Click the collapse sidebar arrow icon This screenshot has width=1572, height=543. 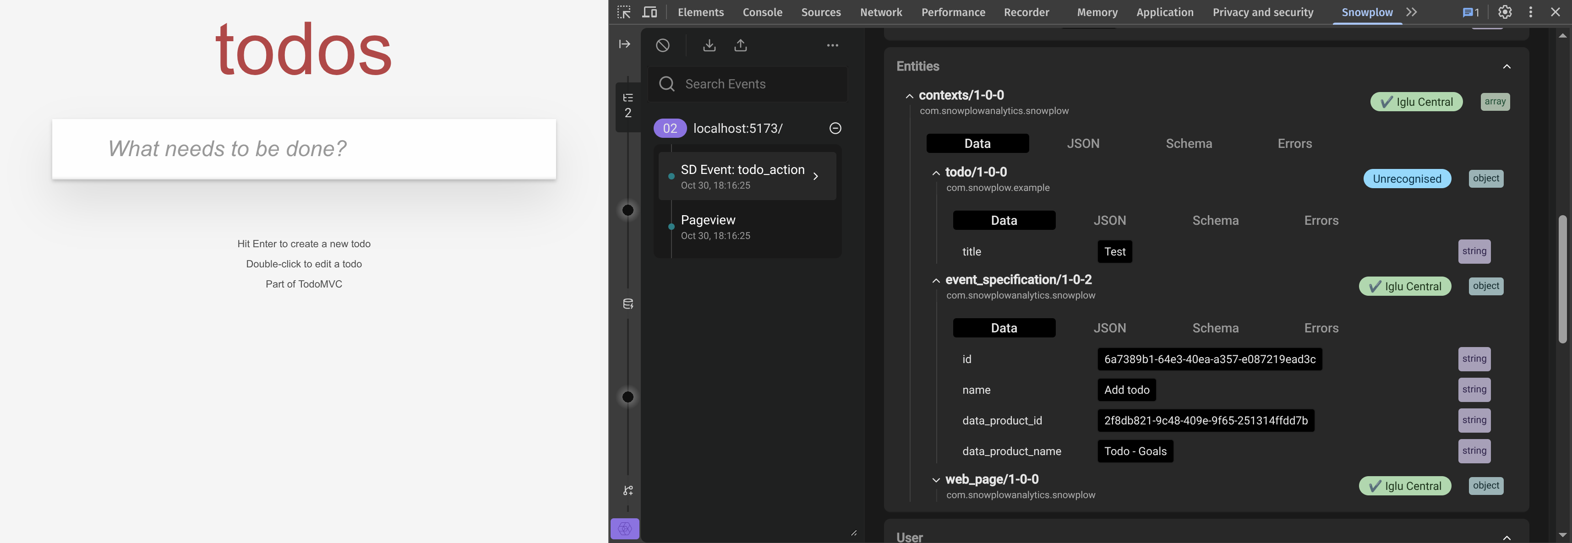coord(624,44)
